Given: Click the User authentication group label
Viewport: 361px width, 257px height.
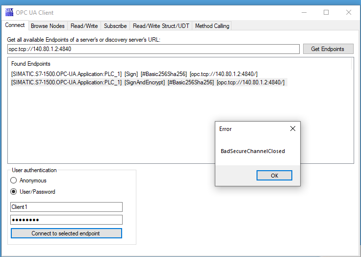Looking at the screenshot, I should click(34, 170).
